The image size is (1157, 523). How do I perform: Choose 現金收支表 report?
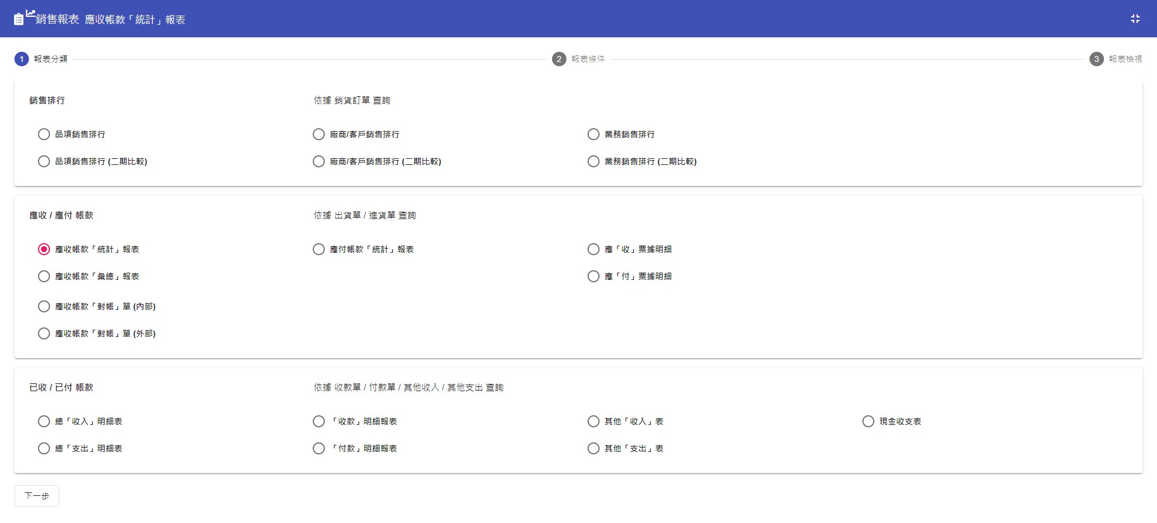[868, 421]
